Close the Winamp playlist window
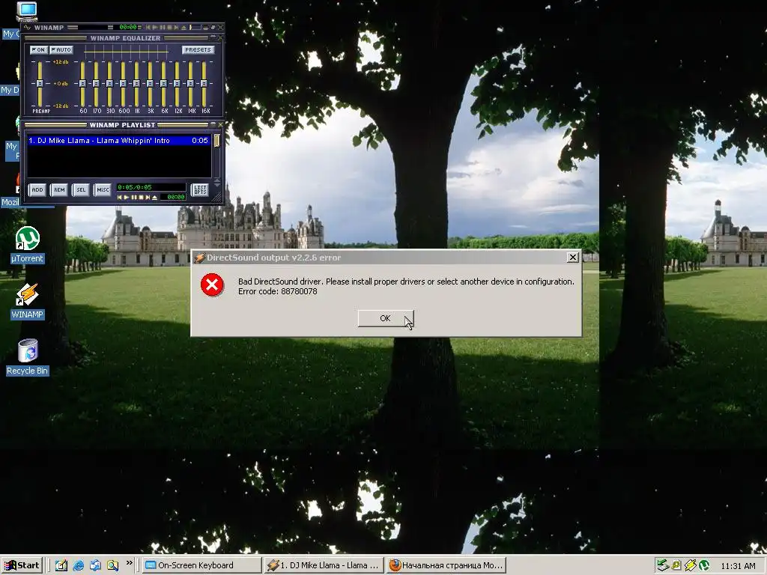The height and width of the screenshot is (575, 767). 220,125
